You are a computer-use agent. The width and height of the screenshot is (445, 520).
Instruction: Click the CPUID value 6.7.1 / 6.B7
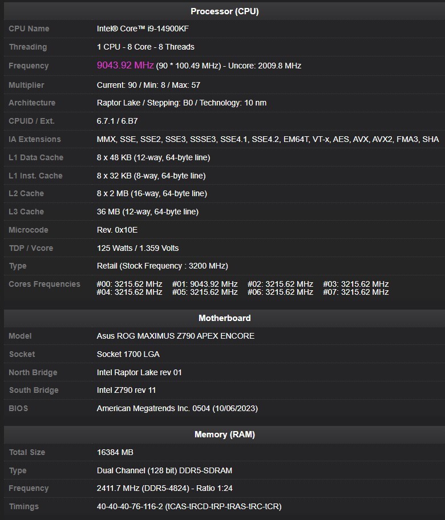117,121
